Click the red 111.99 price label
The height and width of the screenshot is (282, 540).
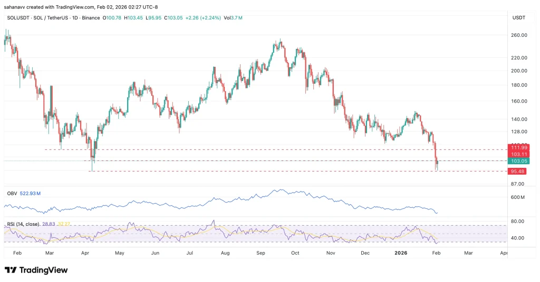[515, 147]
